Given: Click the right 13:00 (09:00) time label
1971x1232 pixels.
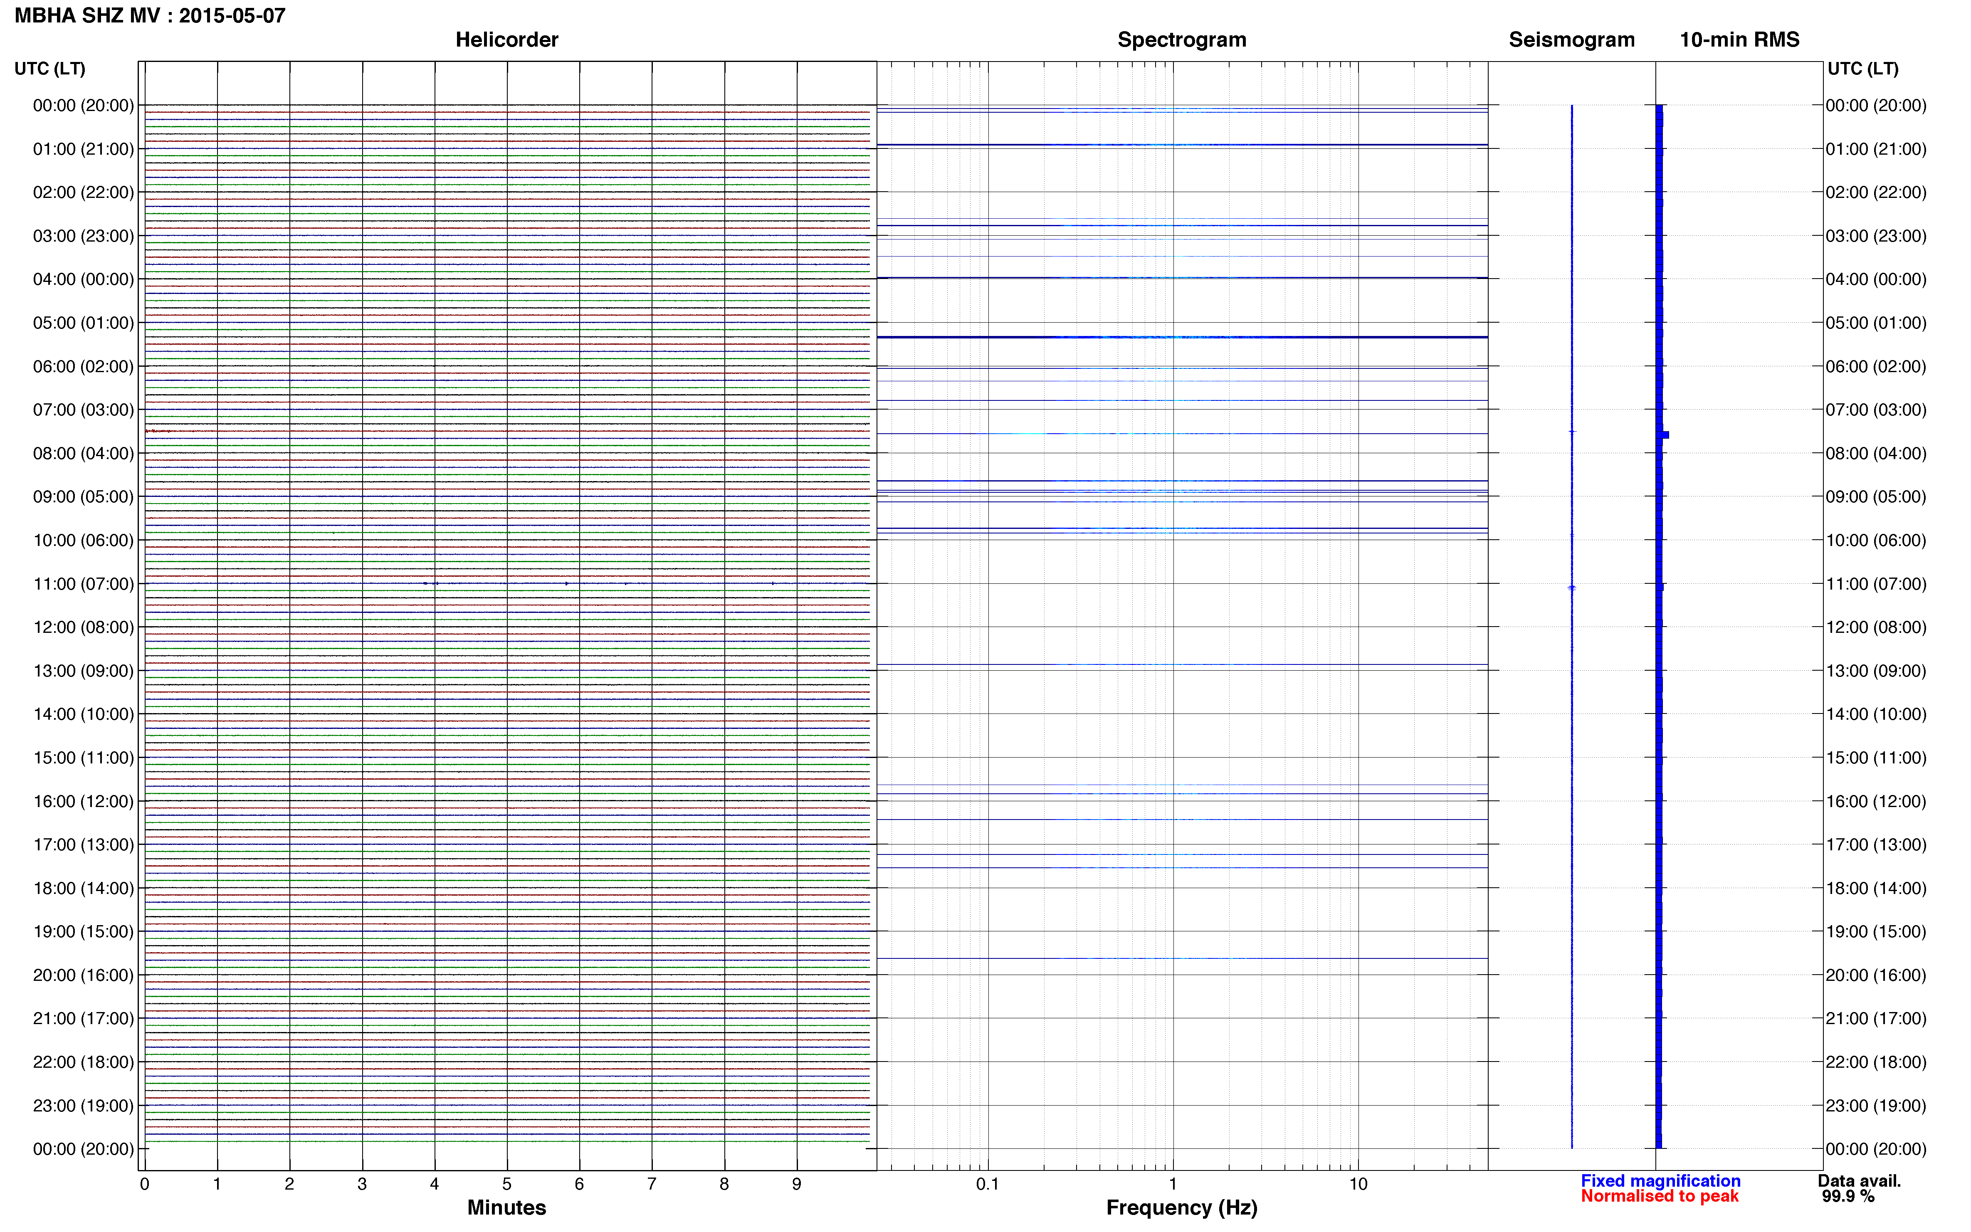Looking at the screenshot, I should pos(1876,671).
